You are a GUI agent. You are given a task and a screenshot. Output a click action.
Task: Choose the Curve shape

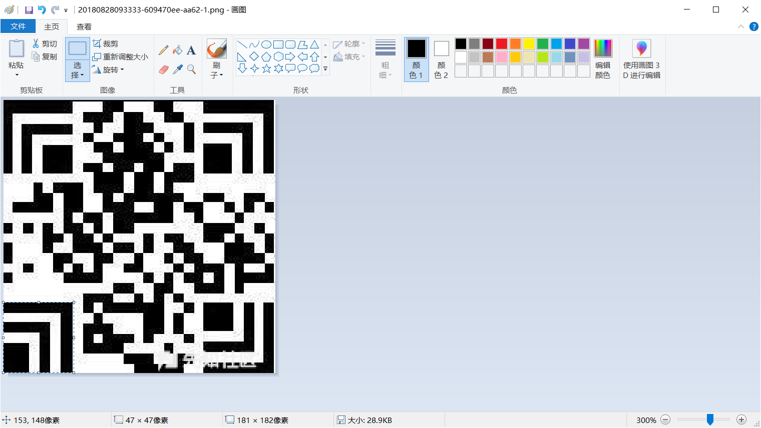(254, 44)
